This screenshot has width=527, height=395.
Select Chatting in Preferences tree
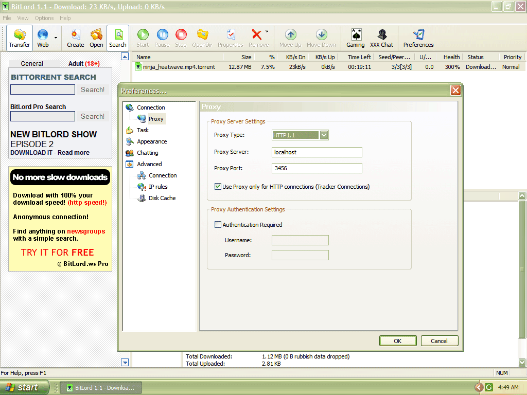tap(147, 153)
